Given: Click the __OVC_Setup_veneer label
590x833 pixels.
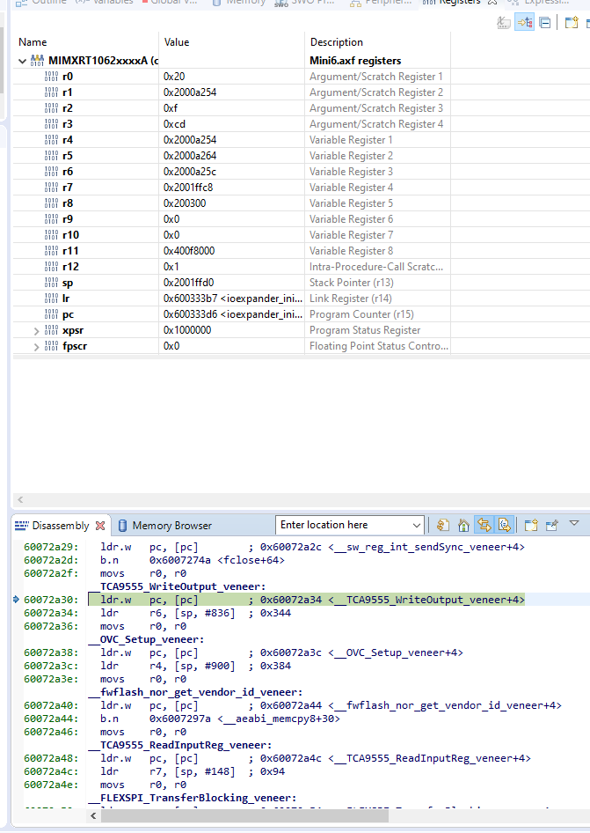Looking at the screenshot, I should pos(146,639).
